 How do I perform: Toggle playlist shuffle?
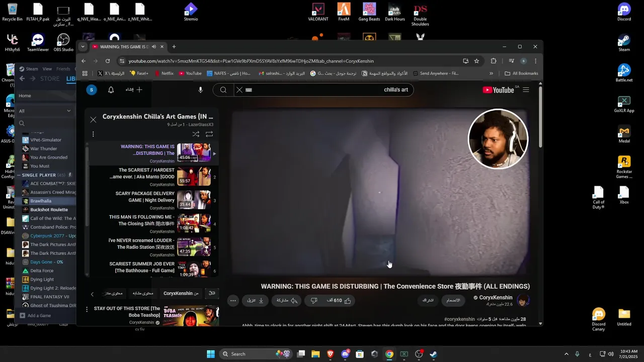[196, 134]
